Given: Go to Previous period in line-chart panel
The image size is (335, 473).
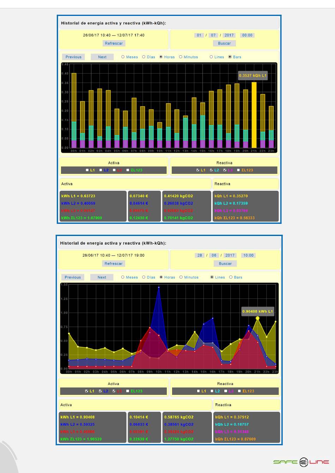Looking at the screenshot, I should coord(73,277).
